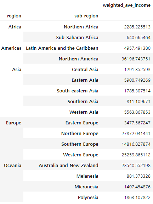This screenshot has height=204, width=153.
Task: Select the region index header
Action: (14, 16)
